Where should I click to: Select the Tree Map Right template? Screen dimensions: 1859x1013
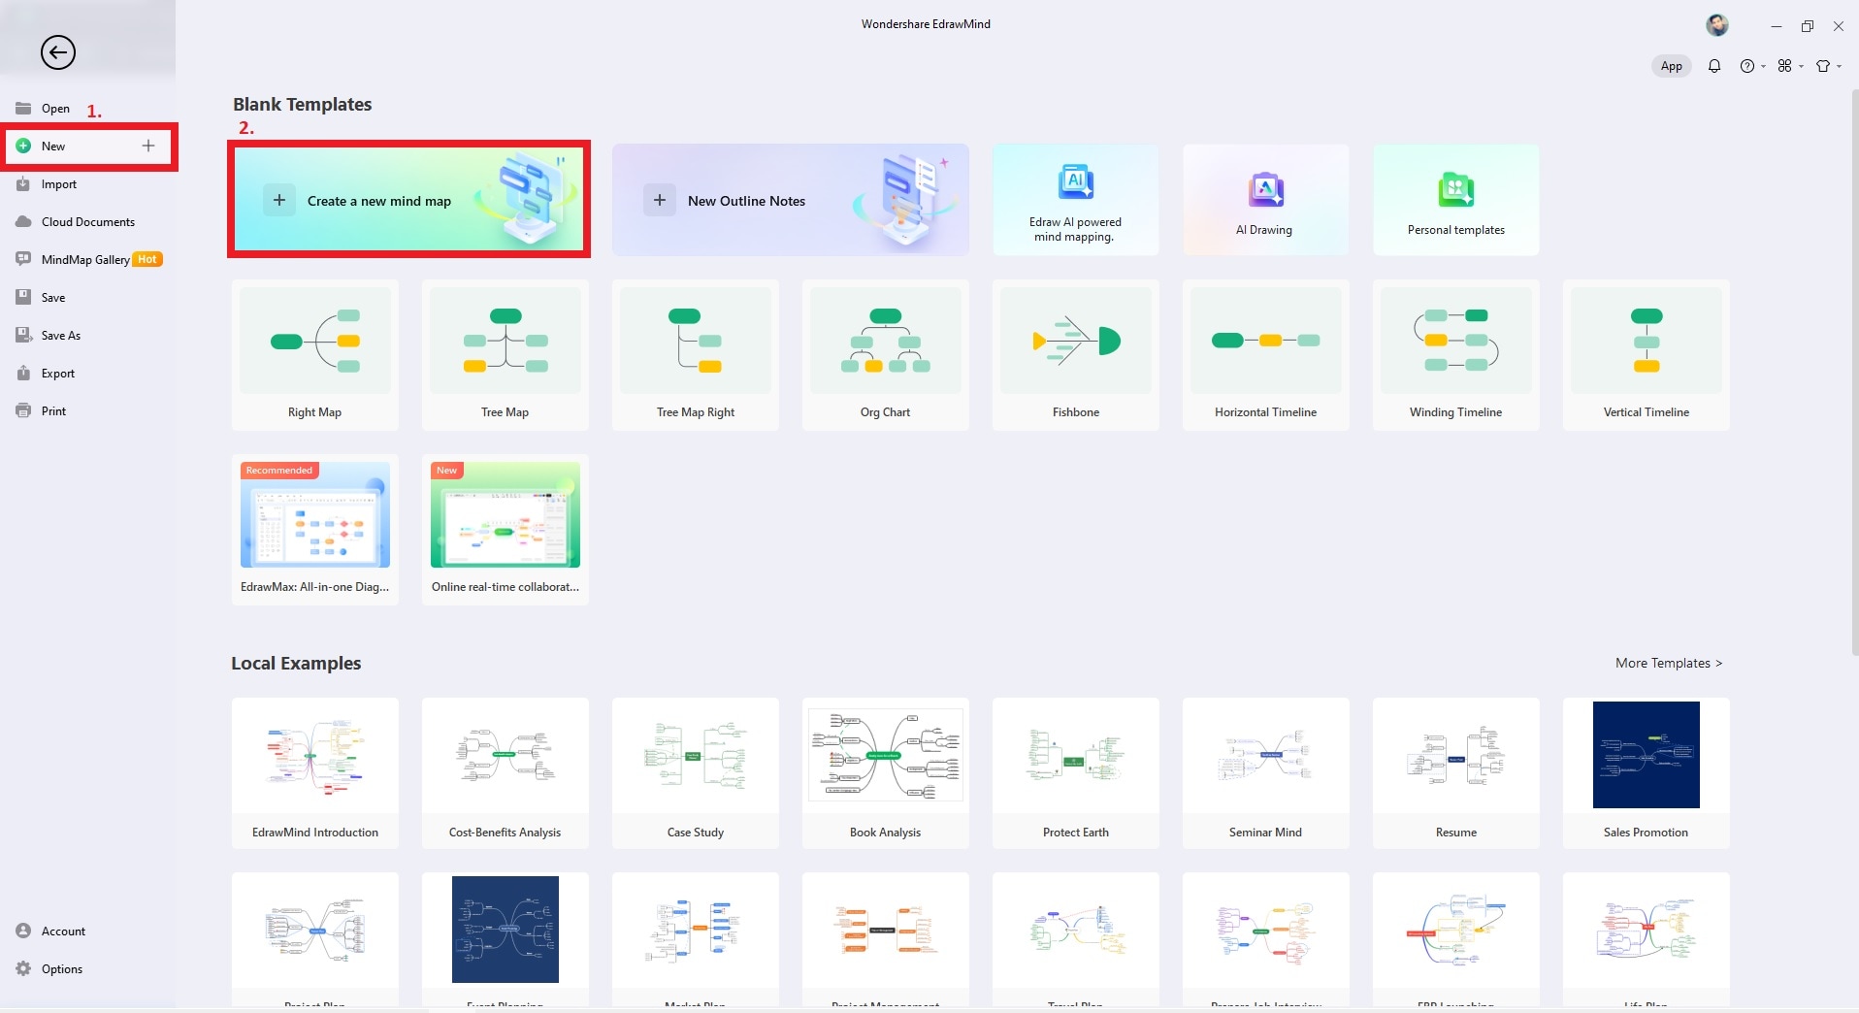pos(695,355)
